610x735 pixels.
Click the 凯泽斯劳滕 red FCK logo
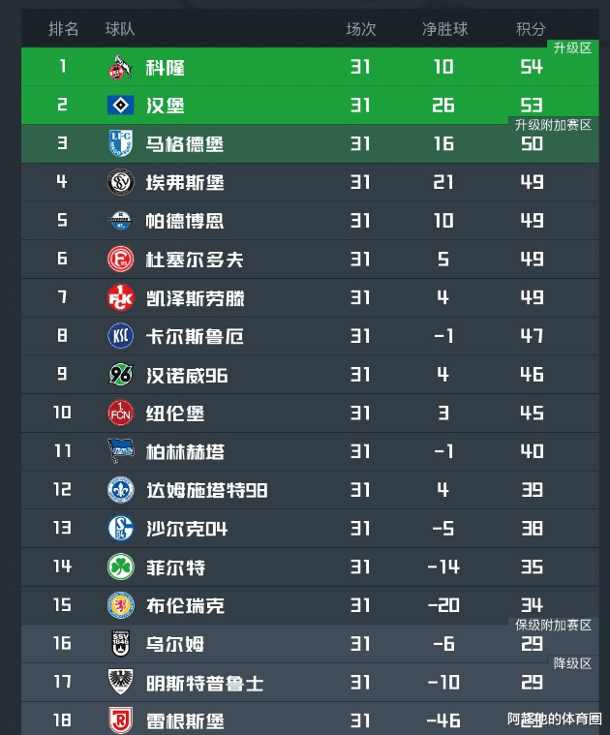(x=120, y=297)
